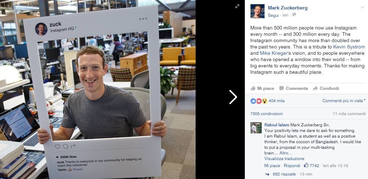The image size is (368, 179).
Task: Click the thumbs-up Like reaction icon
Action: click(x=253, y=101)
